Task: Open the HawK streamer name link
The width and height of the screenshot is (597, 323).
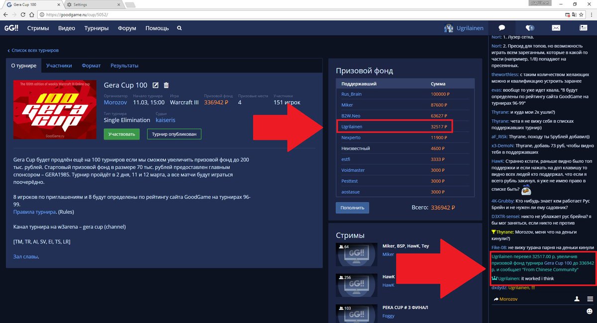Action: (x=389, y=285)
